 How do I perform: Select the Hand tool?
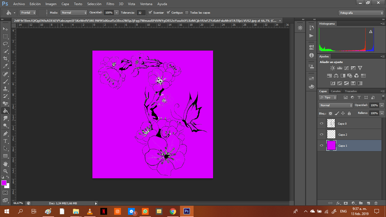point(5,164)
